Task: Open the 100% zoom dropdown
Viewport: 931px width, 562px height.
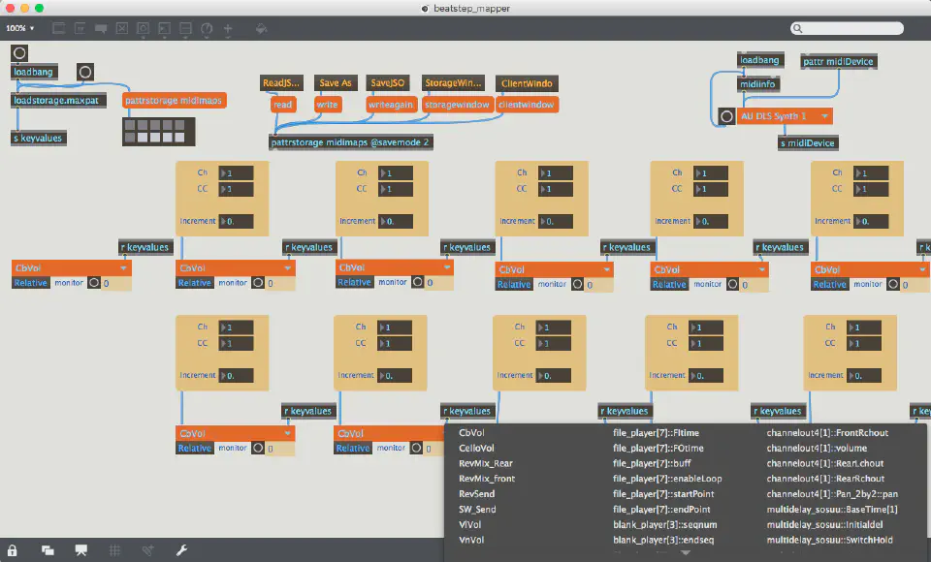Action: tap(20, 28)
